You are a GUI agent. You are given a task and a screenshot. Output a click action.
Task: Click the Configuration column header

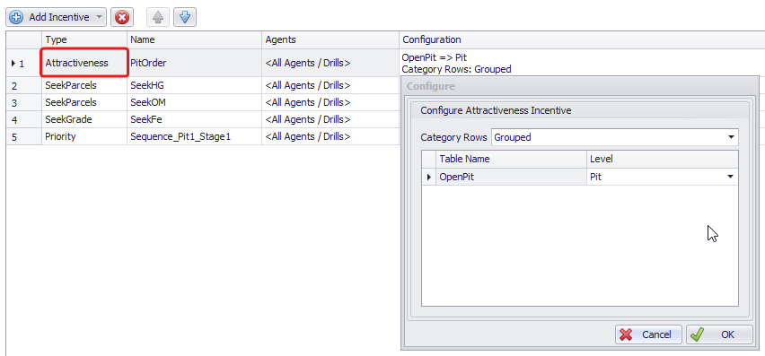(x=582, y=40)
